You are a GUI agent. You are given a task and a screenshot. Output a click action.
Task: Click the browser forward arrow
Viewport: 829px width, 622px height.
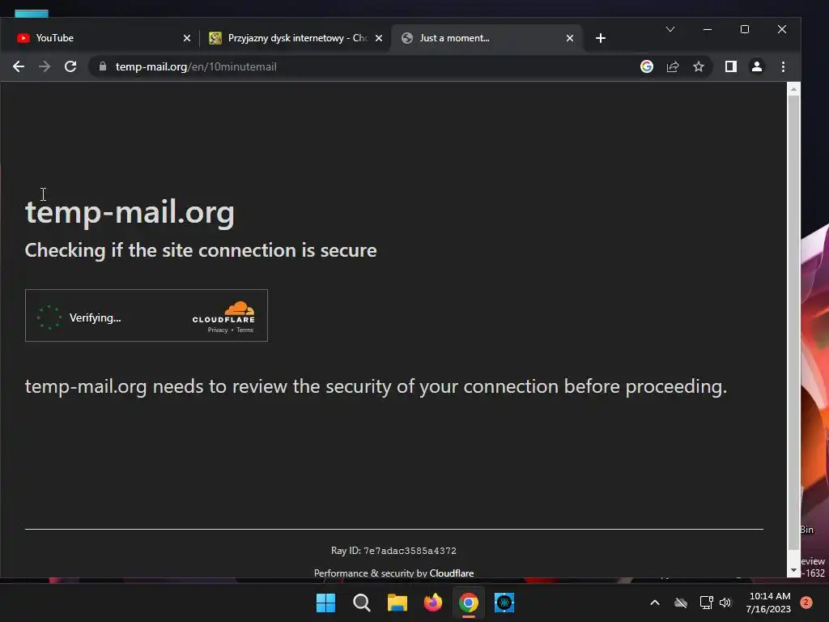click(x=45, y=66)
